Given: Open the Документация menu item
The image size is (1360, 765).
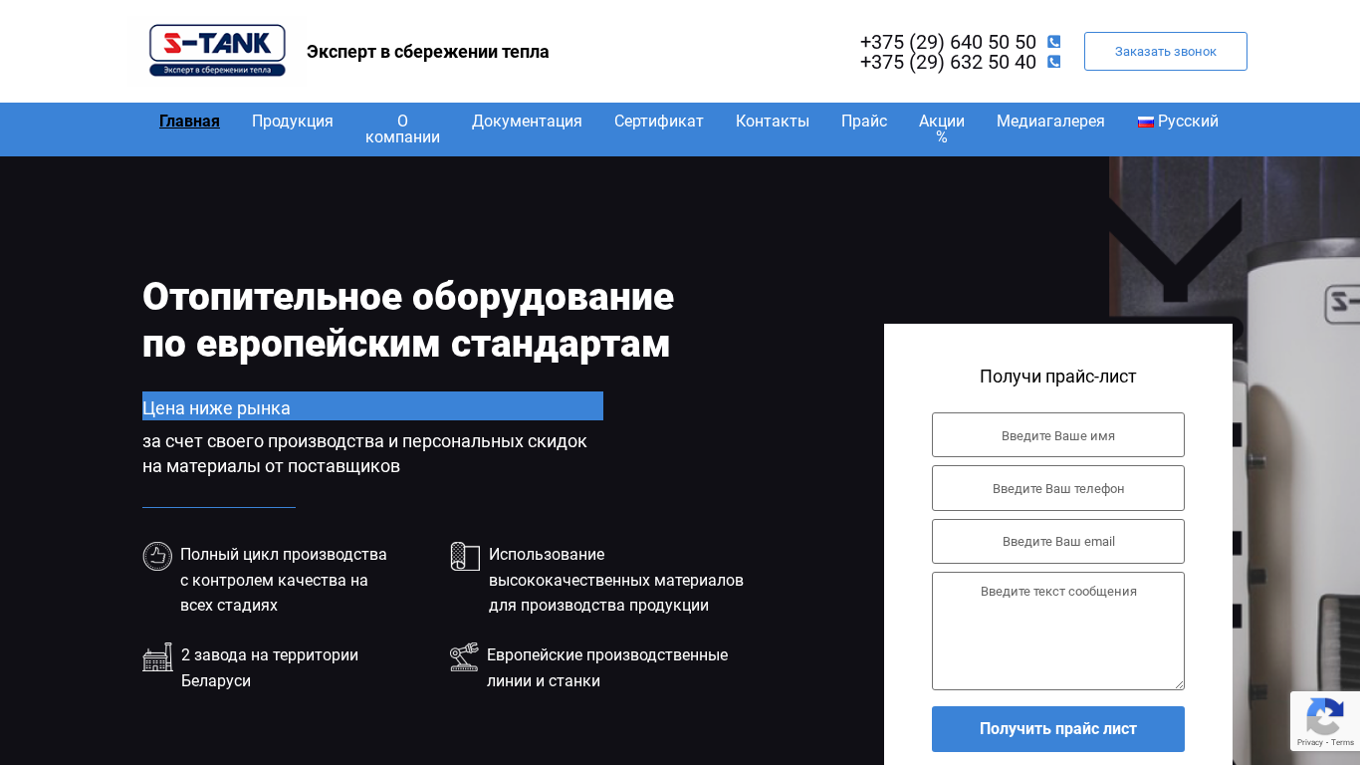Looking at the screenshot, I should pyautogui.click(x=527, y=122).
